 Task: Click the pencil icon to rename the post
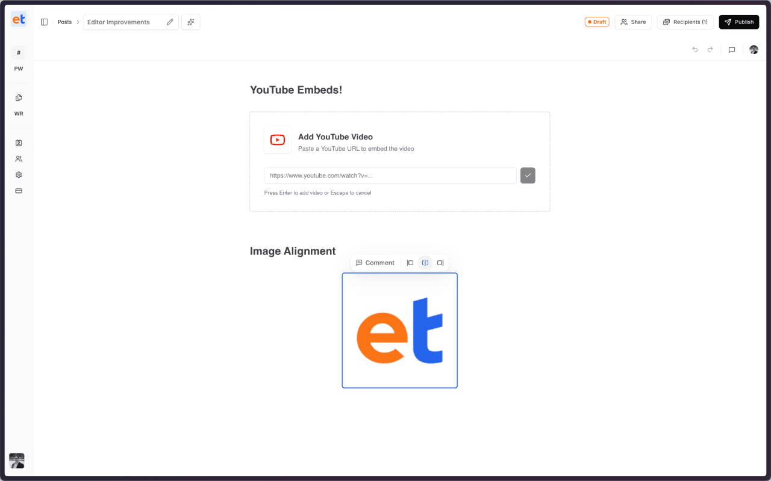(x=169, y=22)
